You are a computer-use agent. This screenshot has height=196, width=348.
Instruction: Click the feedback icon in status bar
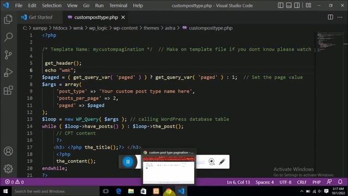[330, 182]
